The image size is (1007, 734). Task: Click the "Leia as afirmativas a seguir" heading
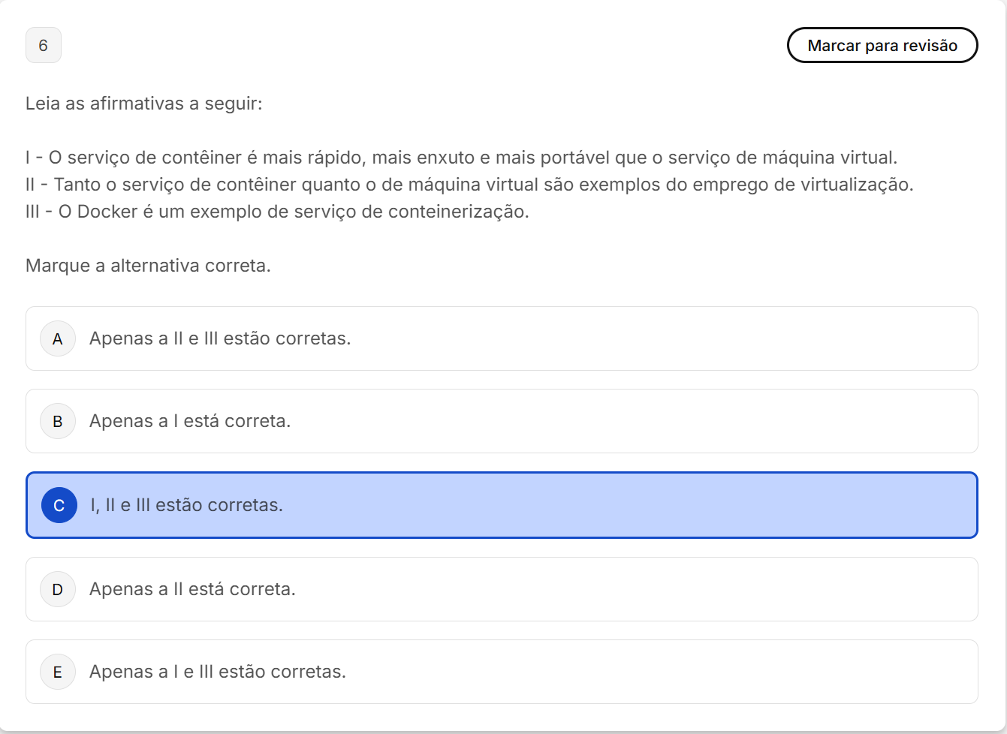tap(144, 104)
